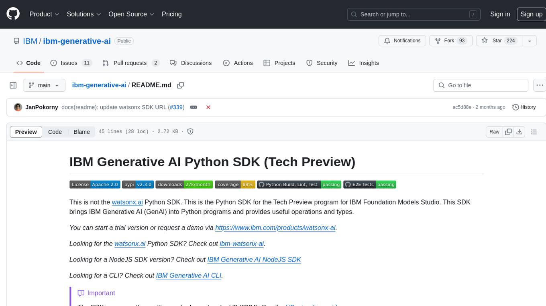This screenshot has width=546, height=306.
Task: Open the more file actions ellipsis
Action: click(540, 85)
